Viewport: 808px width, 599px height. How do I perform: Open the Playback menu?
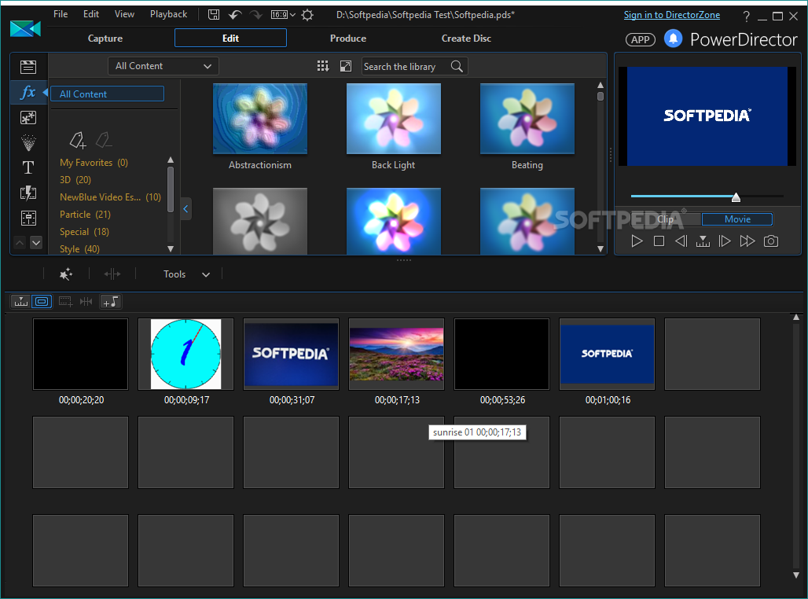168,14
